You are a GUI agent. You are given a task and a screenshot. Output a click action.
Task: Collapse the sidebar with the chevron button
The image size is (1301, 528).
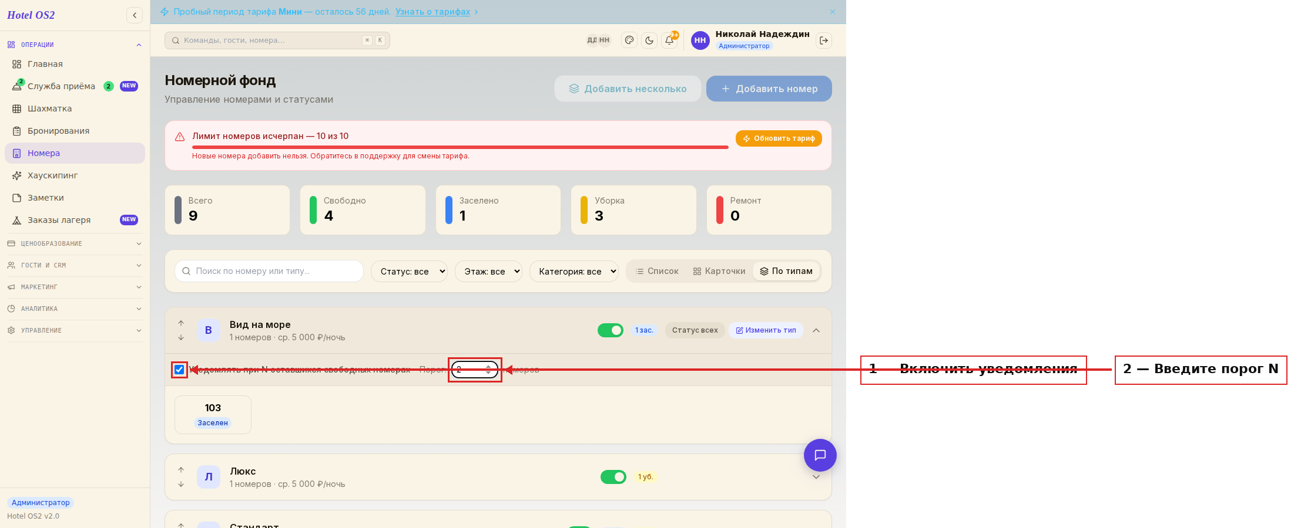(135, 15)
